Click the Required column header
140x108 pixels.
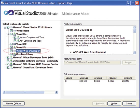coord(113,78)
